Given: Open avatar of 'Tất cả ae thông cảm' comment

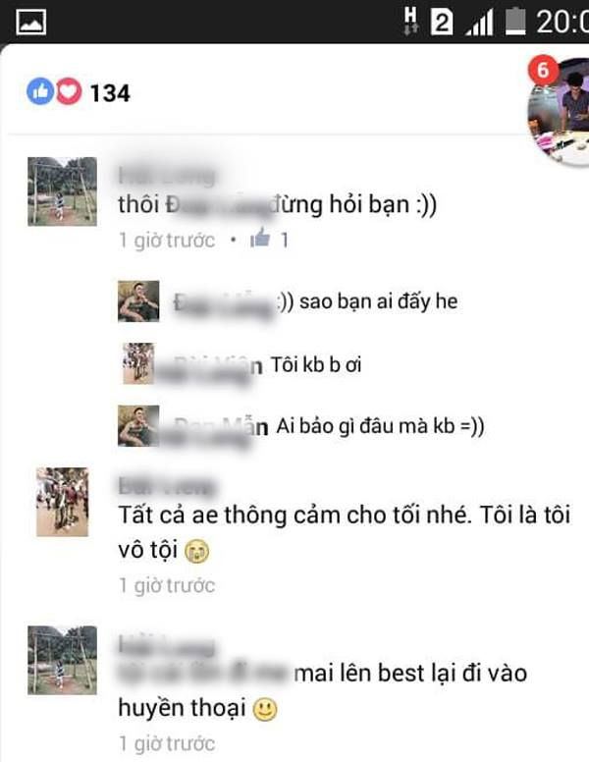Looking at the screenshot, I should click(x=62, y=502).
